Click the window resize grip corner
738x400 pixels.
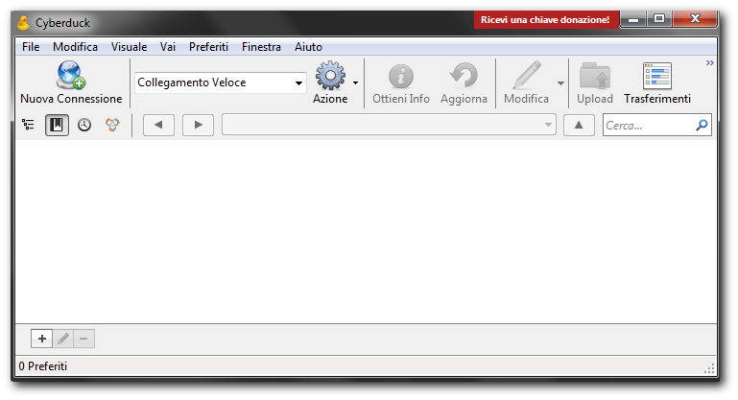click(709, 368)
